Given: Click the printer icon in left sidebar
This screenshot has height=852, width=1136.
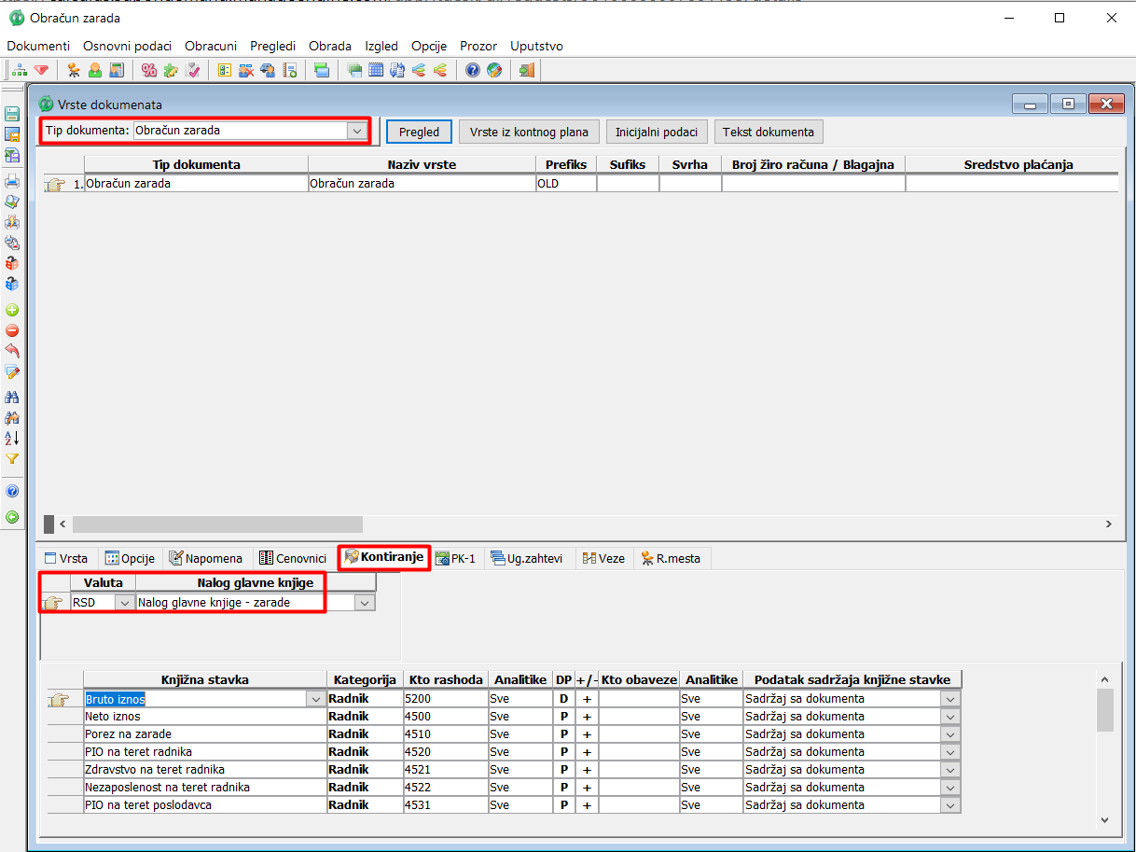Looking at the screenshot, I should pyautogui.click(x=12, y=181).
